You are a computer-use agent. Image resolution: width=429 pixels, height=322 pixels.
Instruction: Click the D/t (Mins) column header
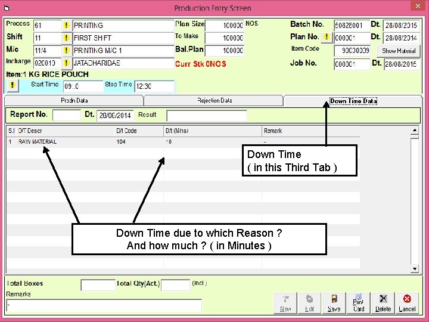click(213, 131)
